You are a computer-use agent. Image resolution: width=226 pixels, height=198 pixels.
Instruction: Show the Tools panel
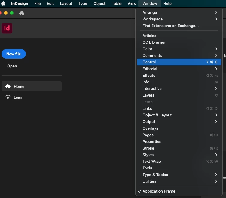(x=179, y=168)
